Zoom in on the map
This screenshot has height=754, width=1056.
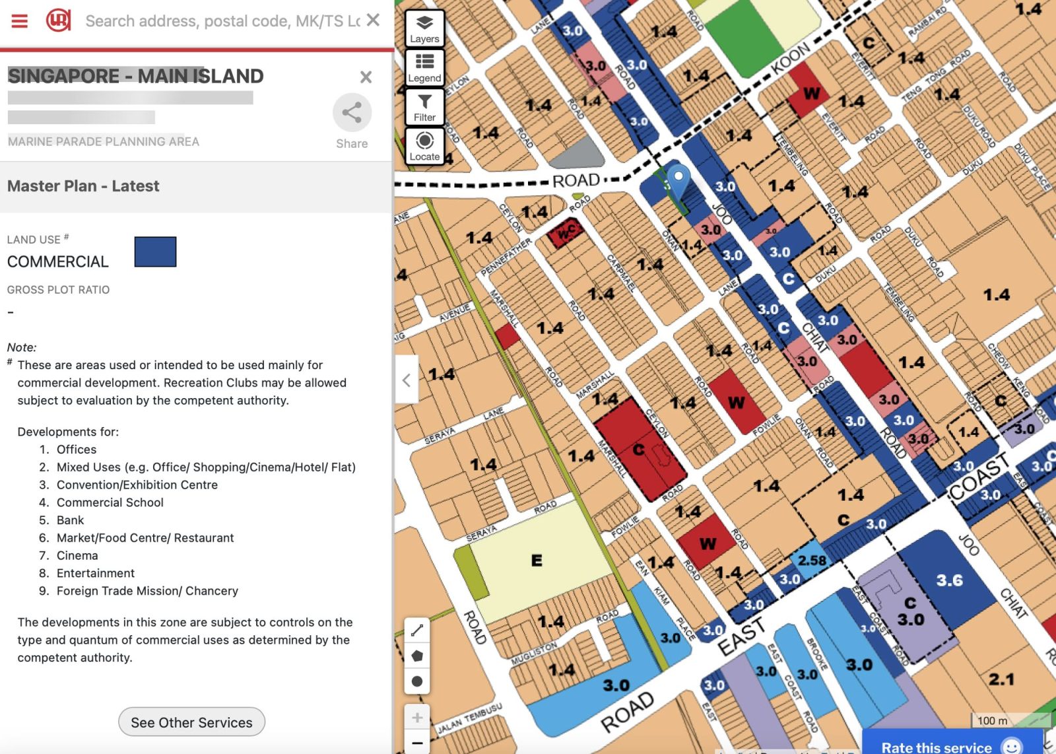[417, 717]
